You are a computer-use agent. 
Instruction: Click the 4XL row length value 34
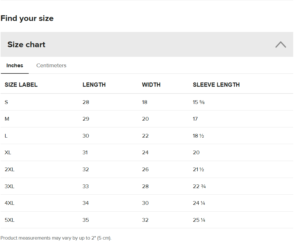pyautogui.click(x=86, y=203)
